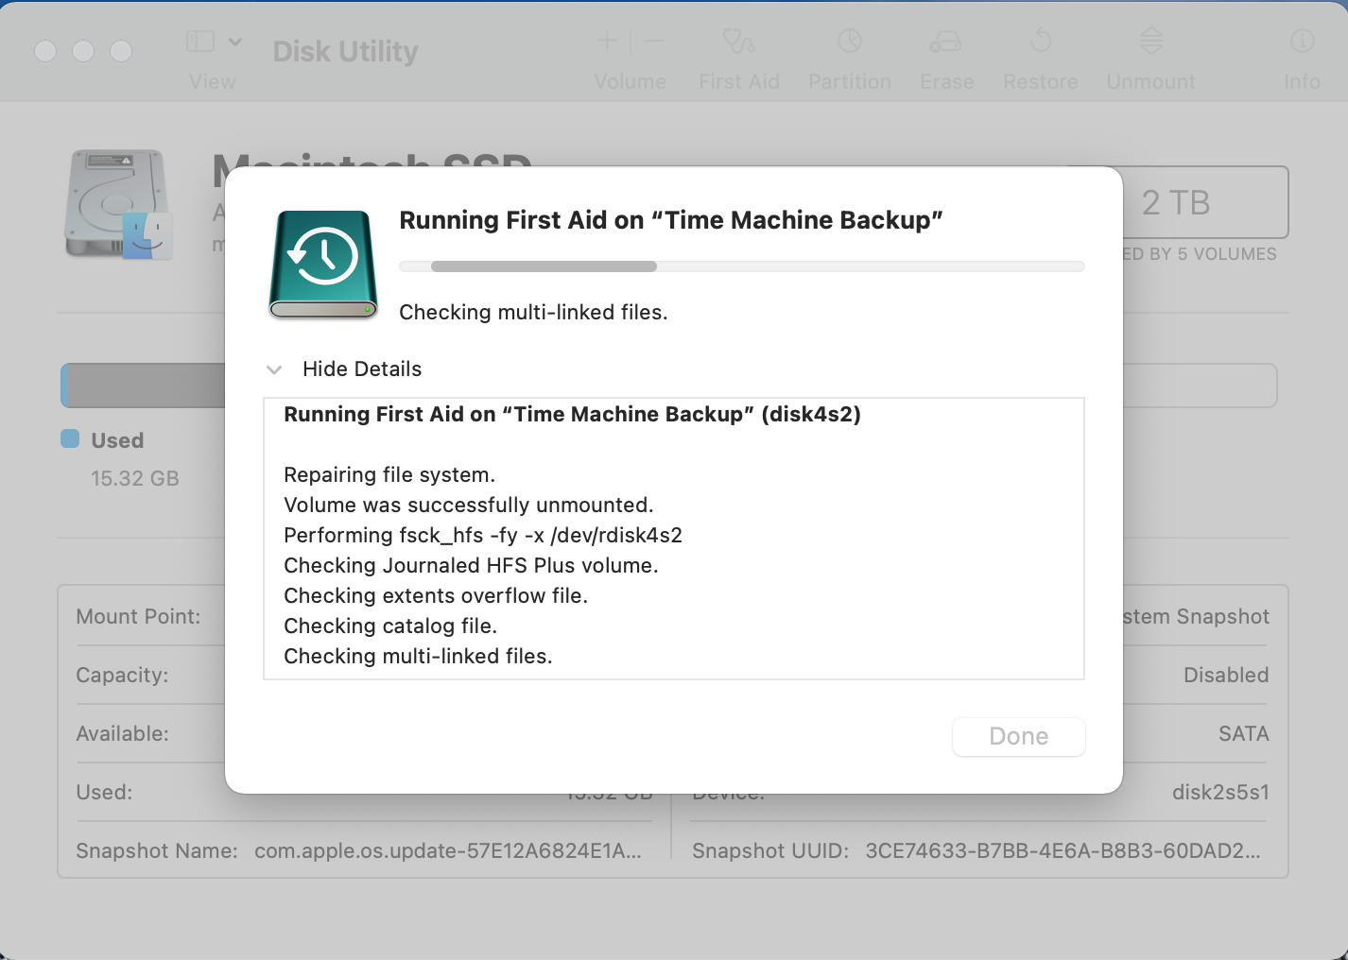Click the 'SATA' connection value
Screen dimensions: 1348x960
tap(1243, 734)
